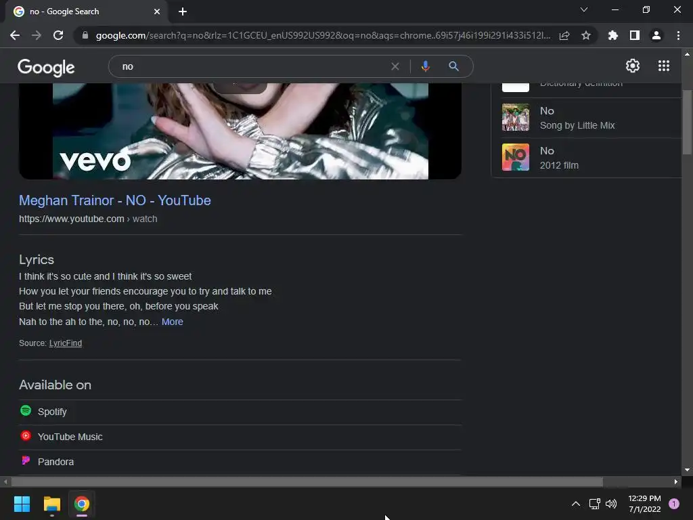
Task: Open Chrome's three-dot menu
Action: point(678,35)
